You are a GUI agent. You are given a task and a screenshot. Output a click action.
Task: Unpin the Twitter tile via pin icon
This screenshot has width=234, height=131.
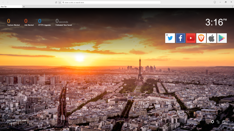(x=167, y=35)
